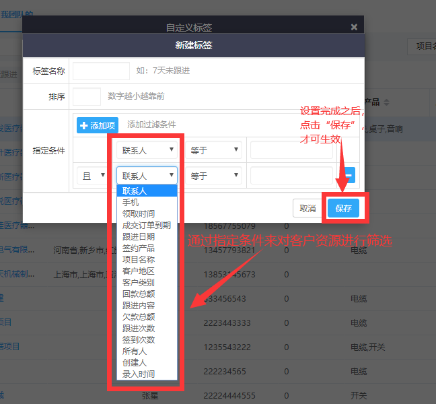
Task: Open the first row's 等于 operator dropdown
Action: (213, 150)
